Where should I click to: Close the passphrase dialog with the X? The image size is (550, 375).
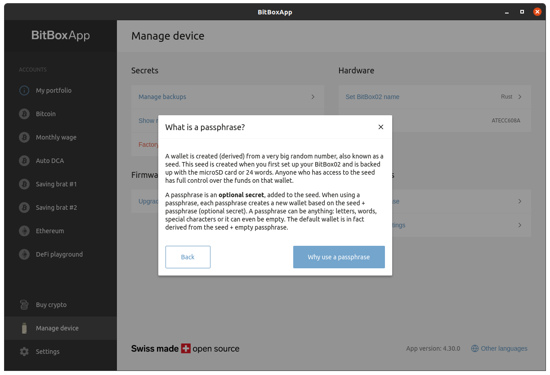(381, 127)
